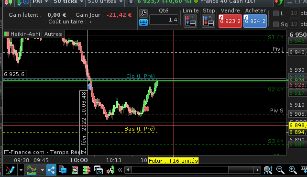Click the 10:00 time axis label

(x=79, y=160)
